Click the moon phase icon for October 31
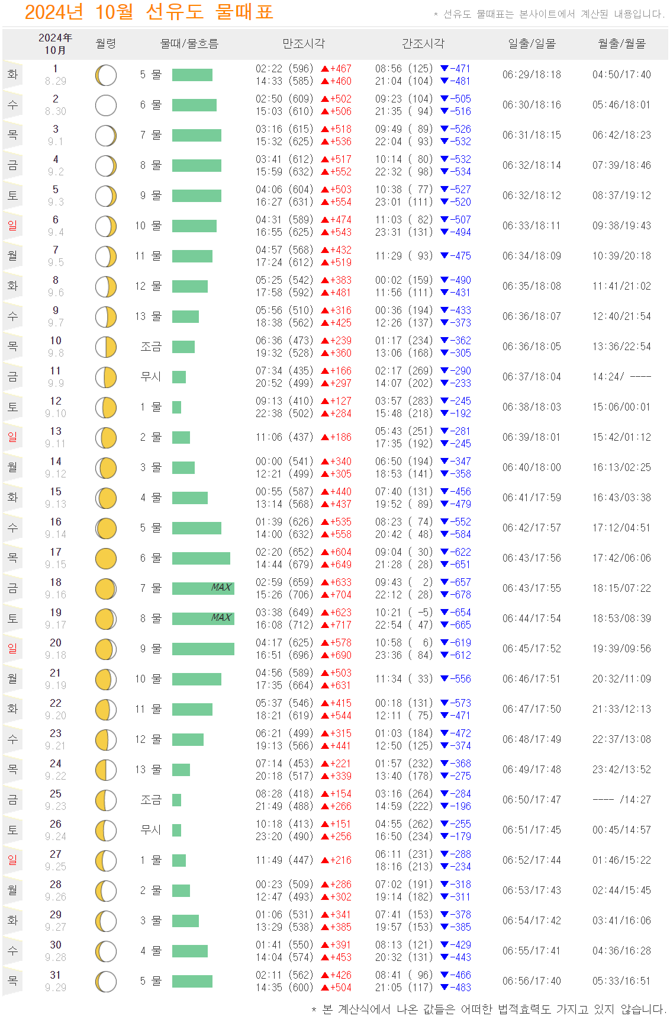This screenshot has width=670, height=1019. [x=106, y=982]
